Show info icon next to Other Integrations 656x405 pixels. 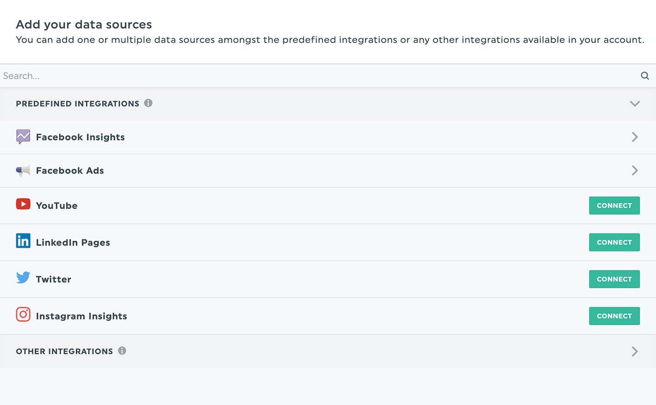(x=122, y=351)
